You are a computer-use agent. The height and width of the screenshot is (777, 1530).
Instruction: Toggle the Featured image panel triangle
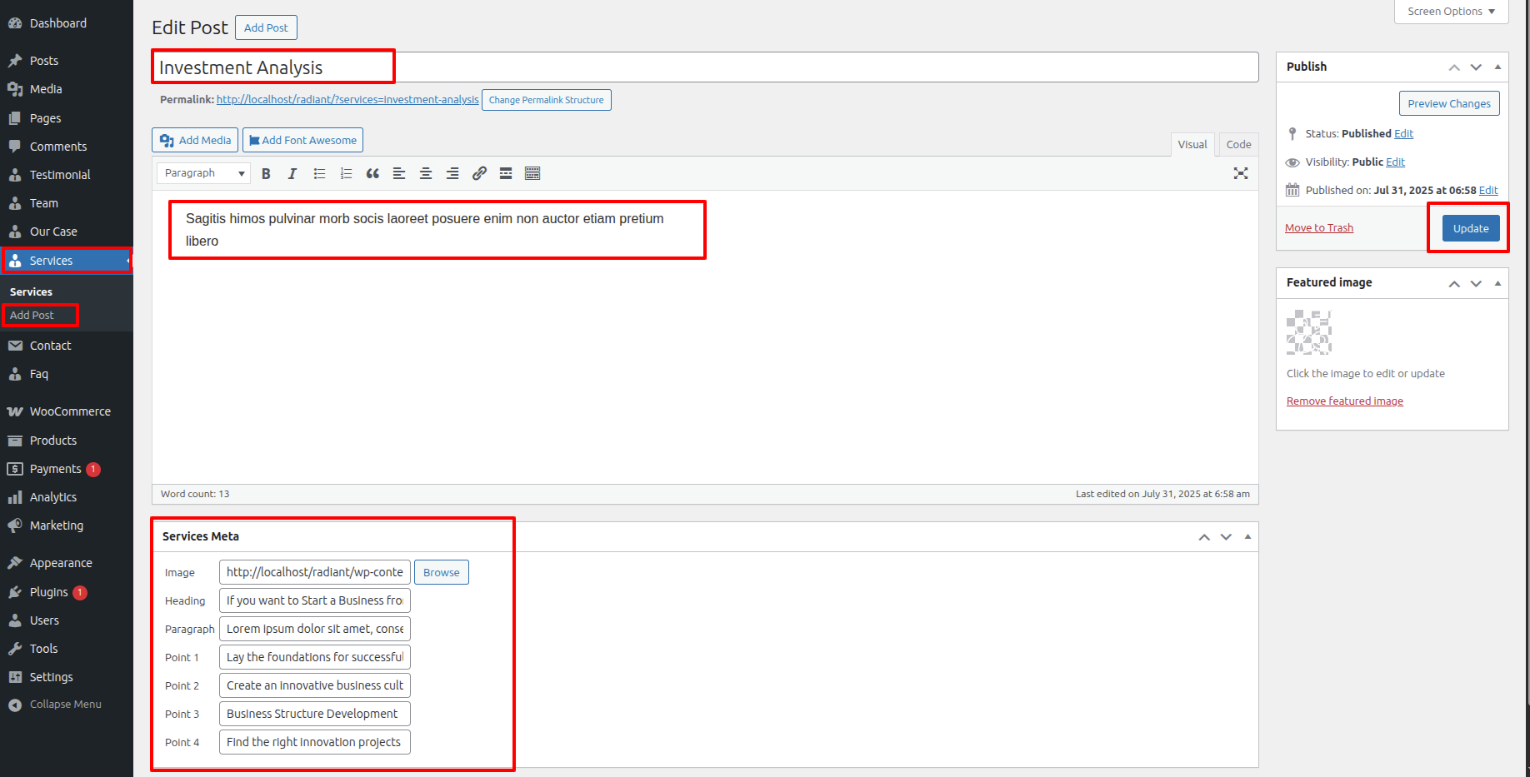[1497, 283]
